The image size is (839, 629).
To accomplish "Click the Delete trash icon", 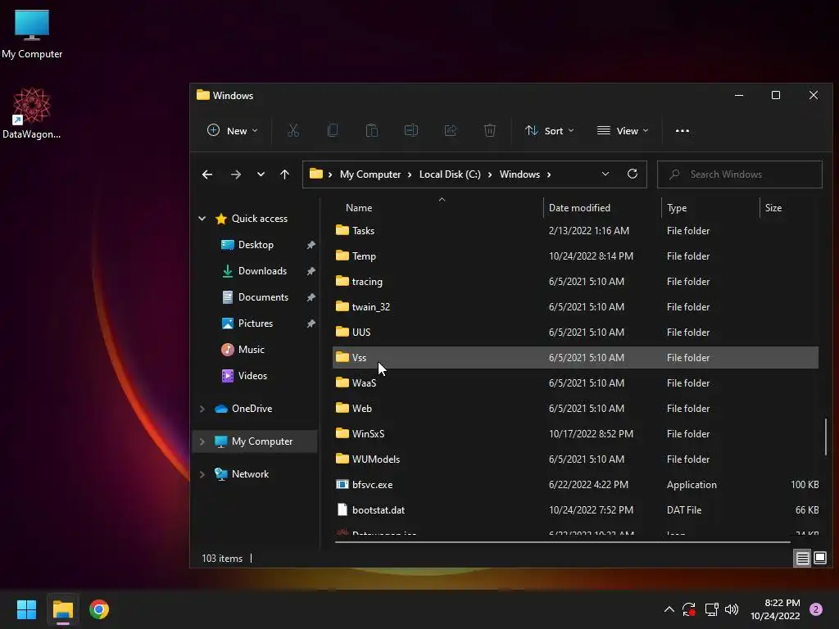I will [x=490, y=130].
